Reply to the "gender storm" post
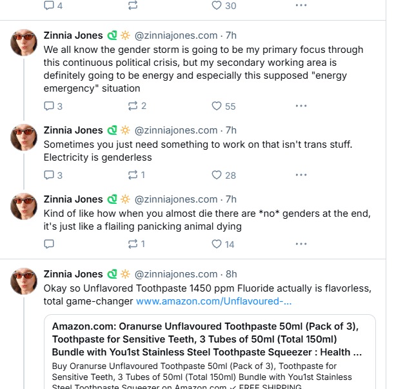 (x=54, y=106)
